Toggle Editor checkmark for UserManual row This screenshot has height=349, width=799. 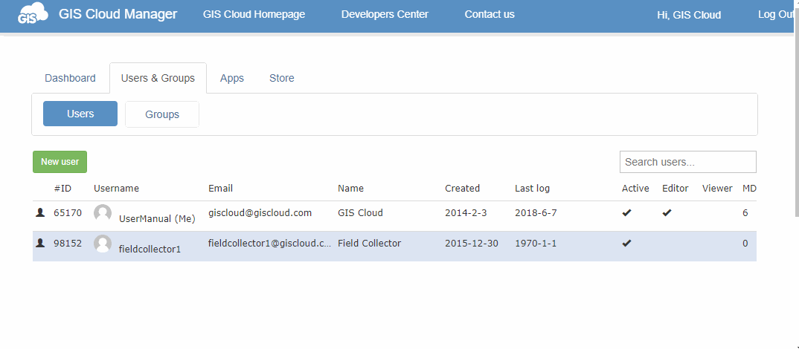[667, 212]
